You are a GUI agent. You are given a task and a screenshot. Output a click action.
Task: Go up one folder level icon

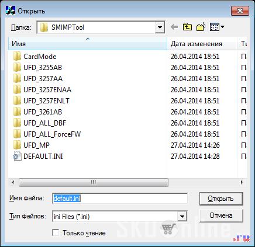[187, 27]
